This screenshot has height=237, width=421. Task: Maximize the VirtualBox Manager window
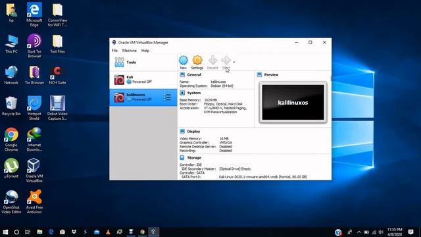point(310,42)
